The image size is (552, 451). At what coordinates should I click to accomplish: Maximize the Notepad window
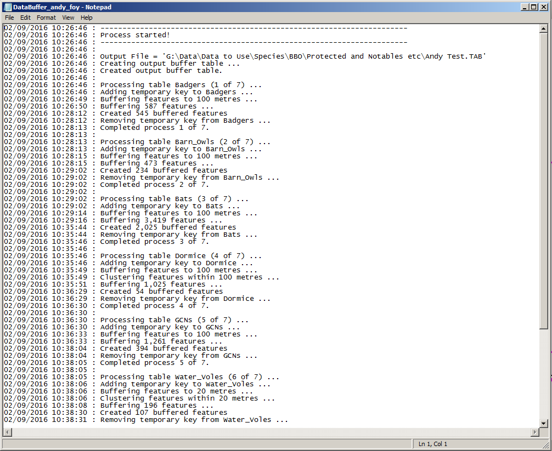tap(534, 7)
